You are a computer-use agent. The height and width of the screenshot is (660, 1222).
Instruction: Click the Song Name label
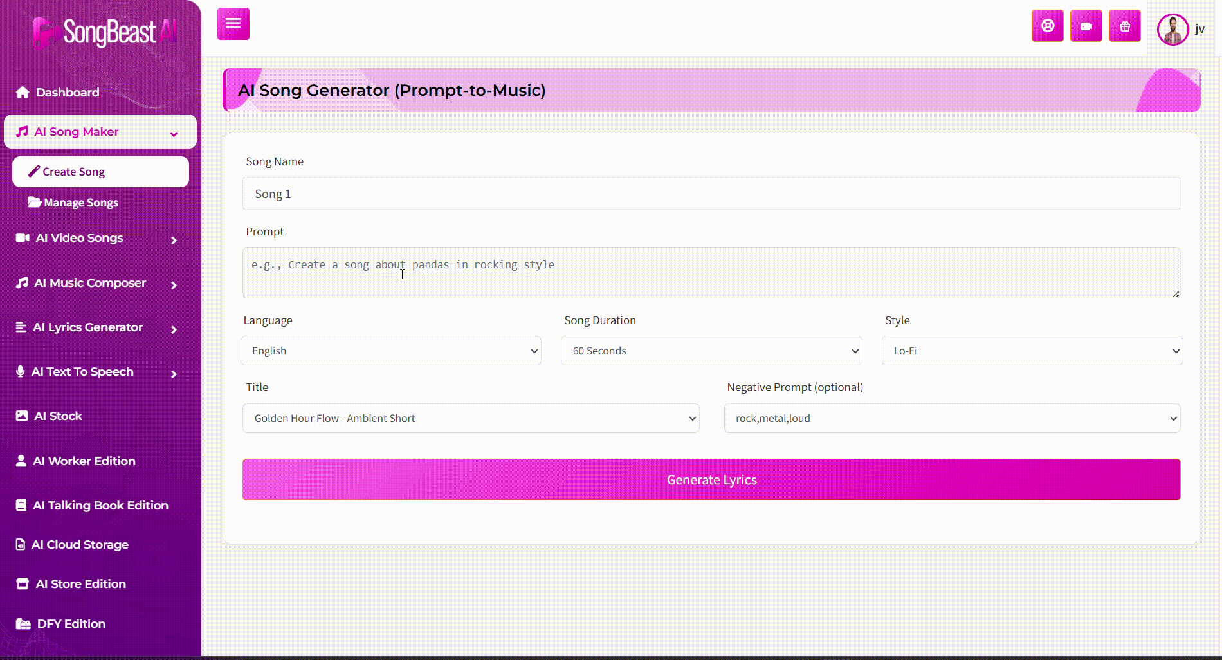tap(275, 161)
